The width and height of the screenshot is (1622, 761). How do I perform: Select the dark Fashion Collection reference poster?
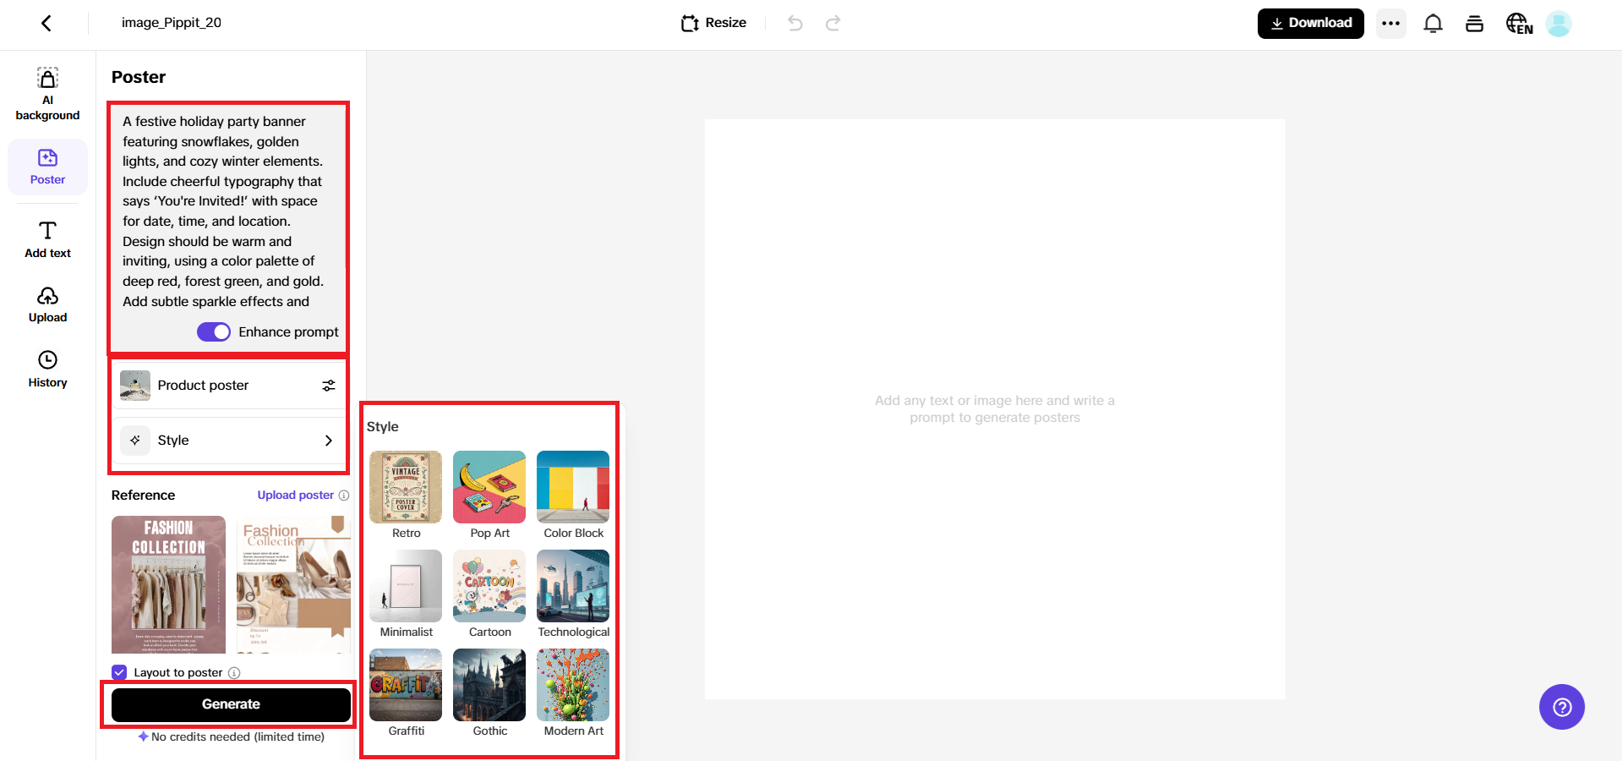point(168,584)
